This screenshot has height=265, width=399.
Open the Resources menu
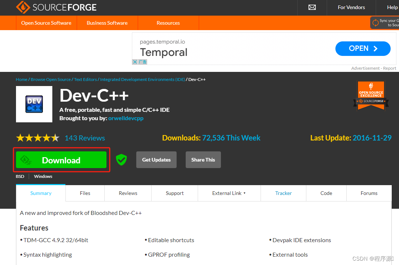pyautogui.click(x=168, y=23)
